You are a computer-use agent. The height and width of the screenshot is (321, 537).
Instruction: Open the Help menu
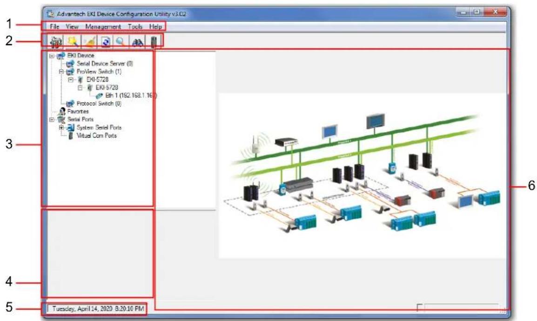(155, 27)
